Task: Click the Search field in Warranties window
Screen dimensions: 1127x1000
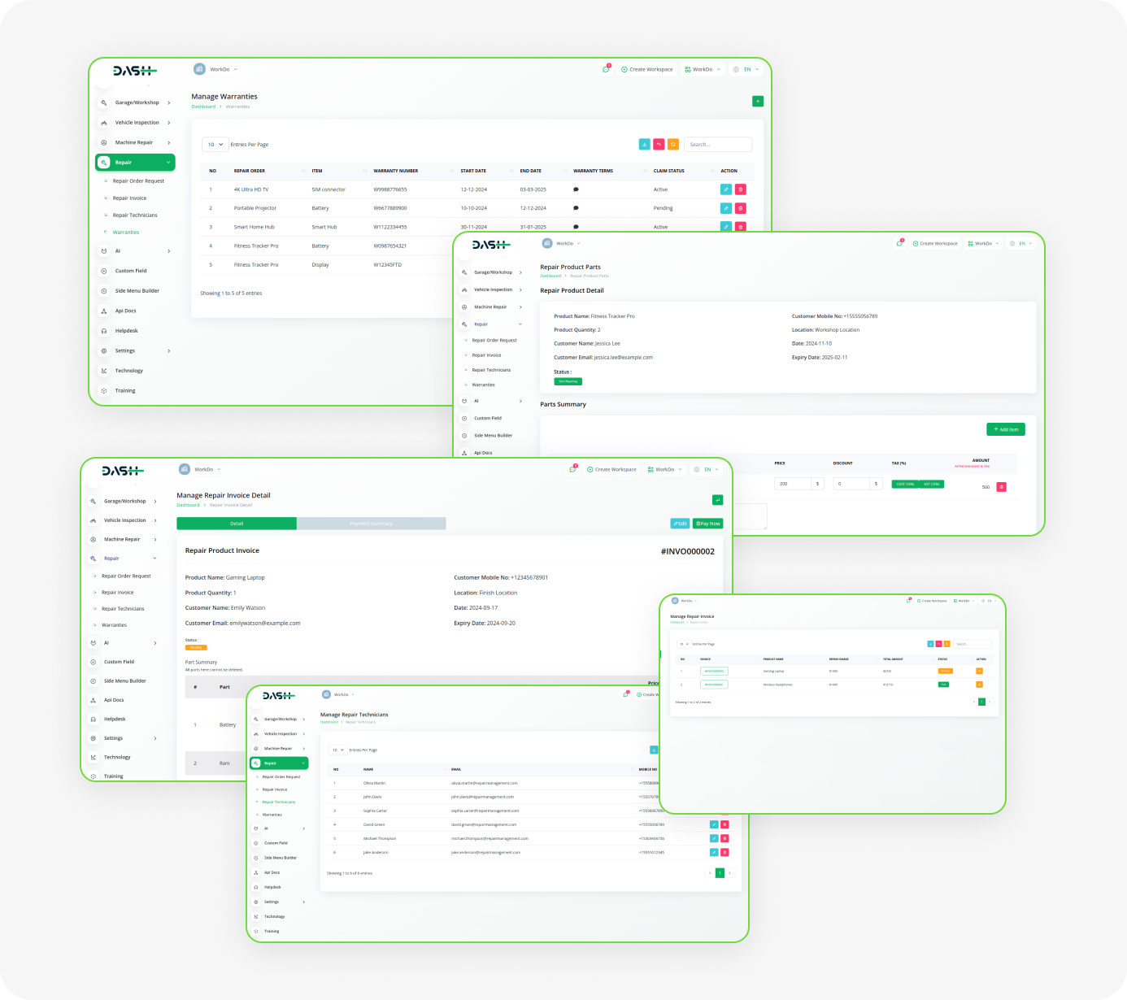Action: click(718, 145)
